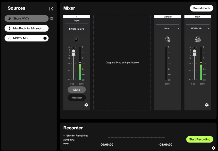218x151 pixels.
Task: Select MacBook Air Microphone source
Action: point(26,28)
